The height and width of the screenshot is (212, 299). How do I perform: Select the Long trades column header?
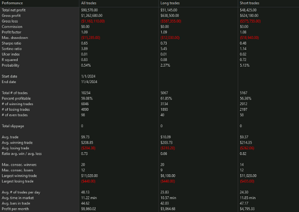[x=169, y=3]
